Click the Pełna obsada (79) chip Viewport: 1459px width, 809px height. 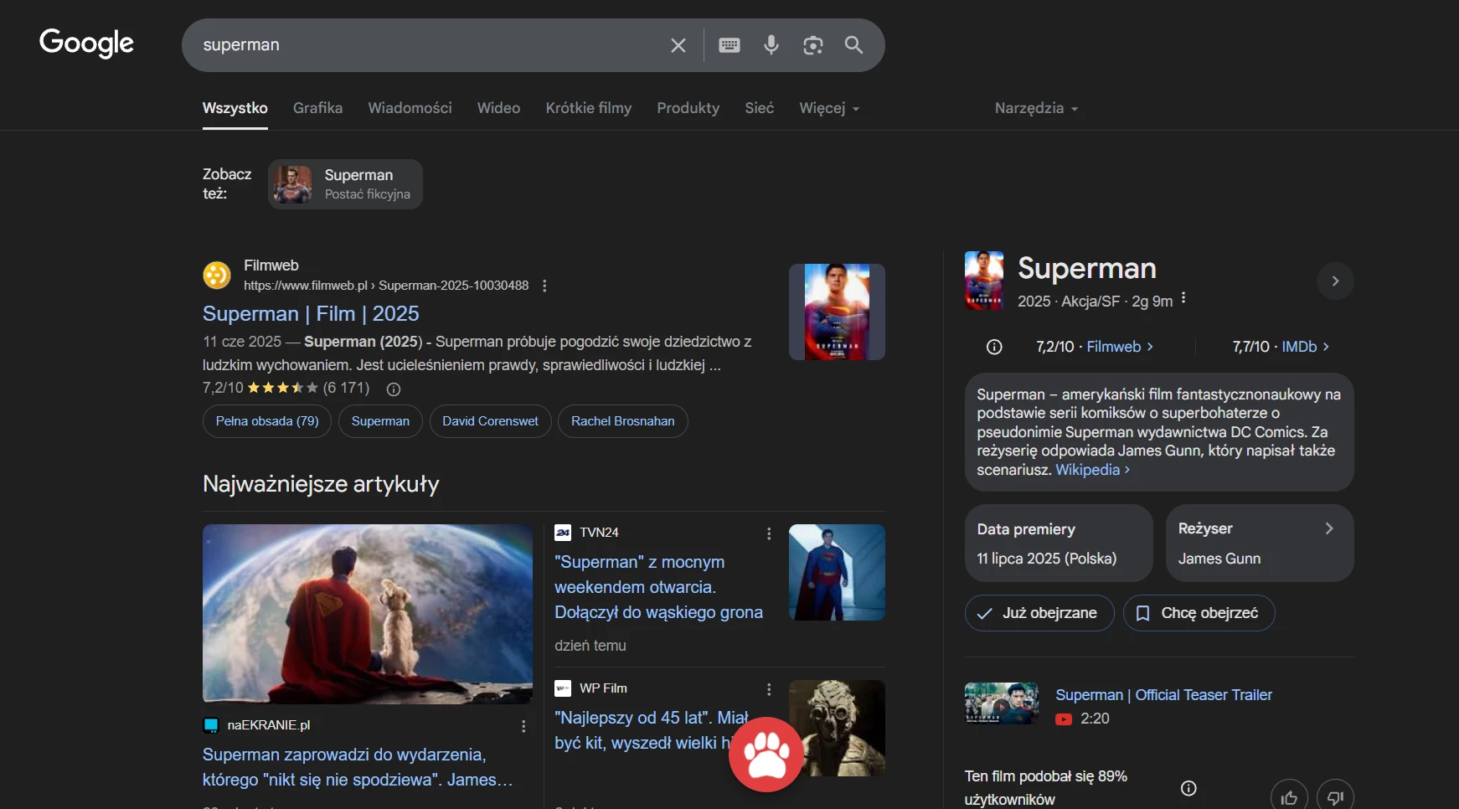coord(267,421)
